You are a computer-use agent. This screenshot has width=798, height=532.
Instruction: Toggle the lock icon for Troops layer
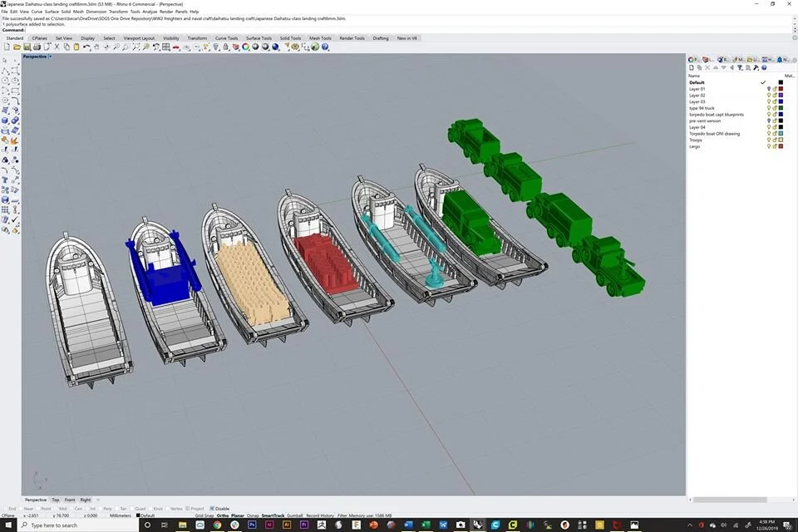[x=775, y=140]
